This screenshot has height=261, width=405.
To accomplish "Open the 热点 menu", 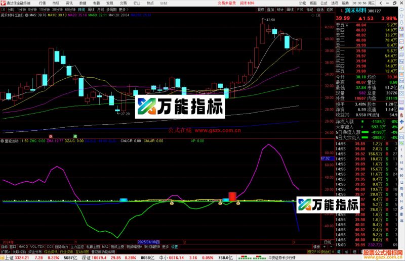I will click(x=150, y=3).
